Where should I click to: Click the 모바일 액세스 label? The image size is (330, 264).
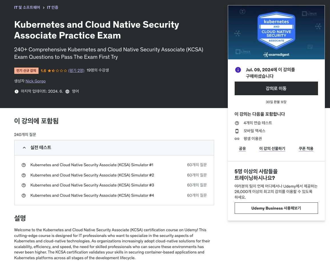[x=254, y=131]
